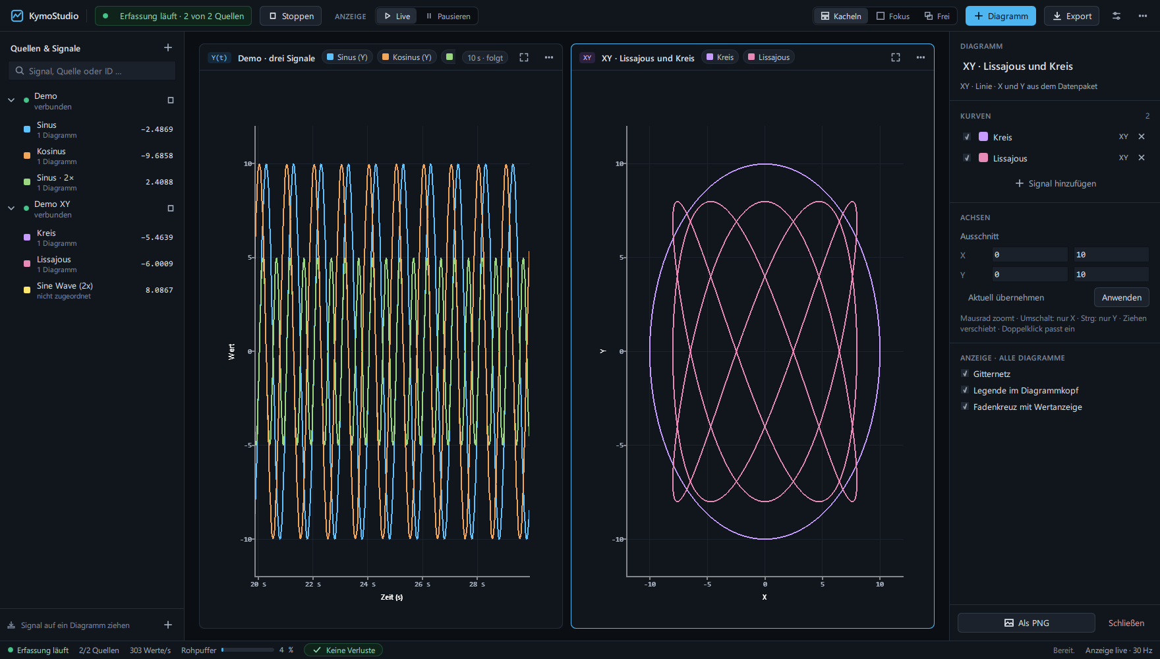Select the Lissajous signal in sidebar

tap(92, 264)
